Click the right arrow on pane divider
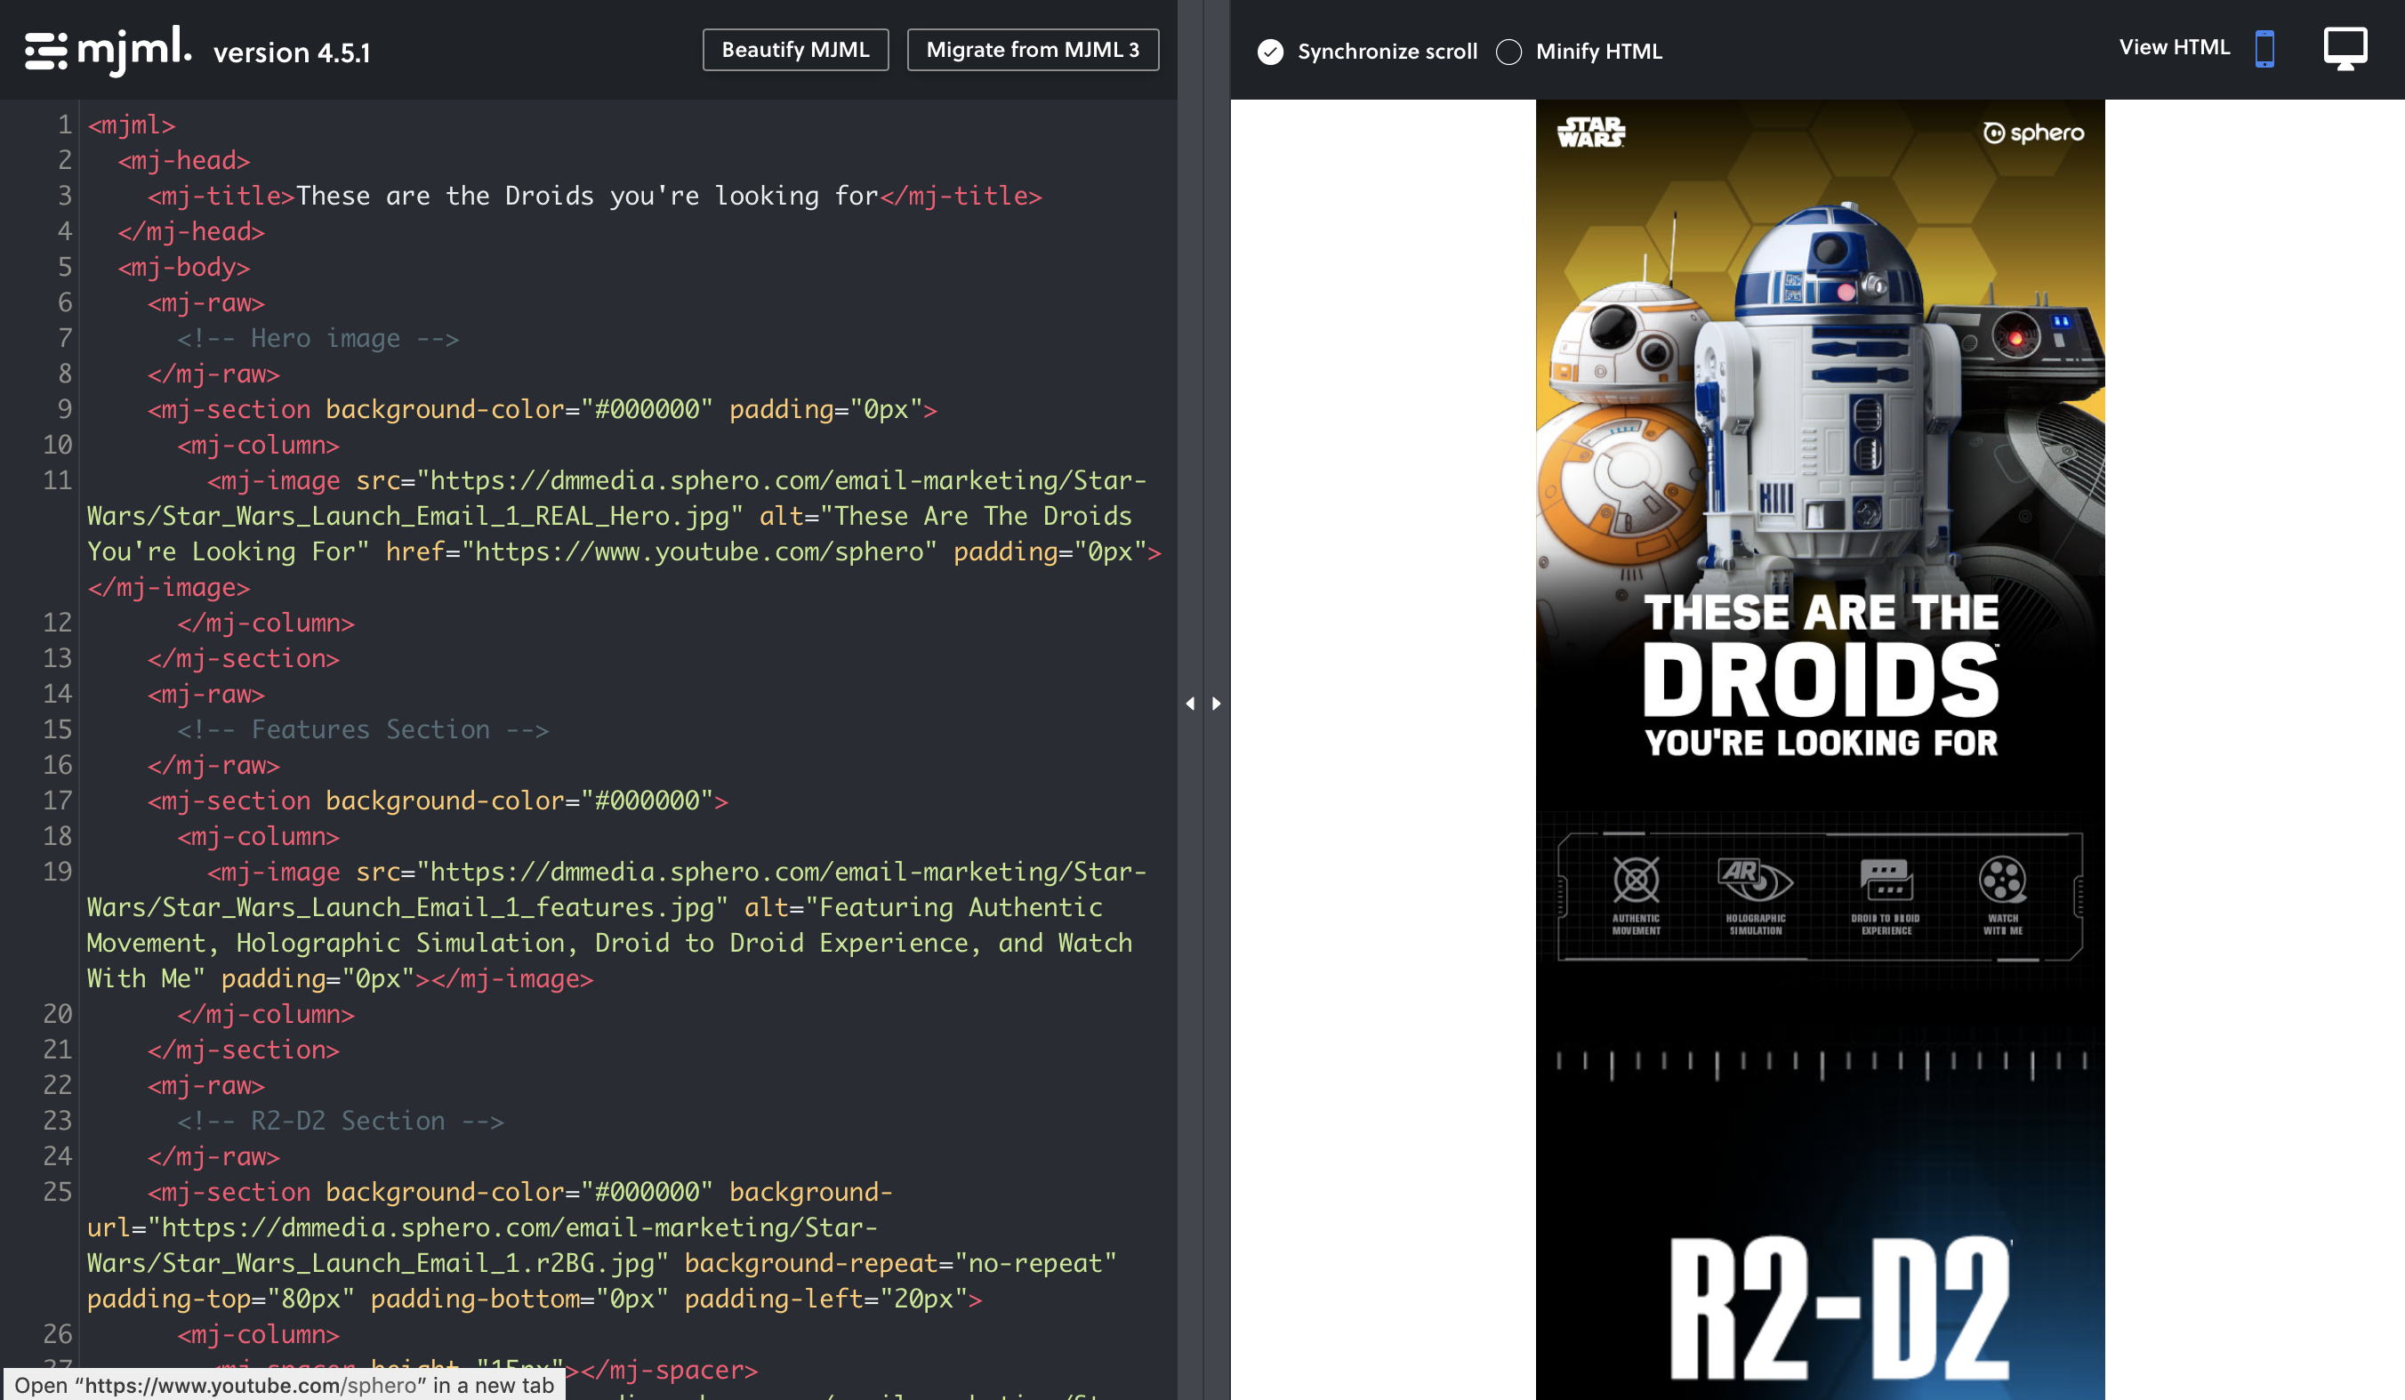Image resolution: width=2405 pixels, height=1400 pixels. tap(1216, 704)
